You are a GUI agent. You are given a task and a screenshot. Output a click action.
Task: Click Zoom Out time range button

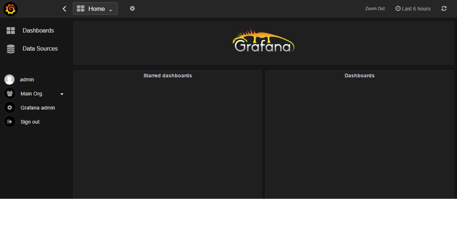coord(375,9)
